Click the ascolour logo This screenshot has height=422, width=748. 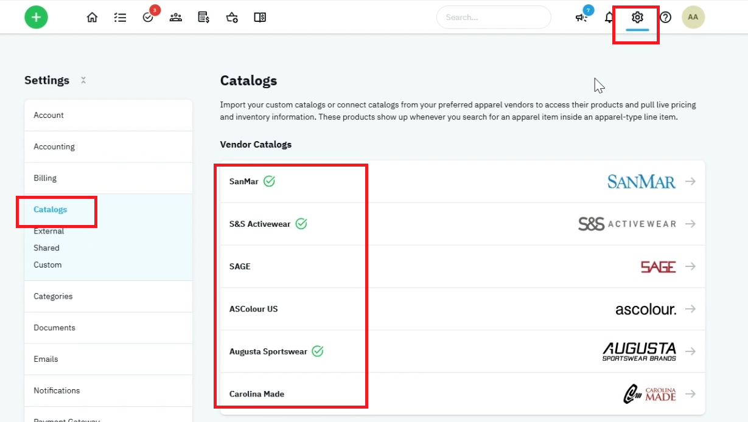coord(646,310)
